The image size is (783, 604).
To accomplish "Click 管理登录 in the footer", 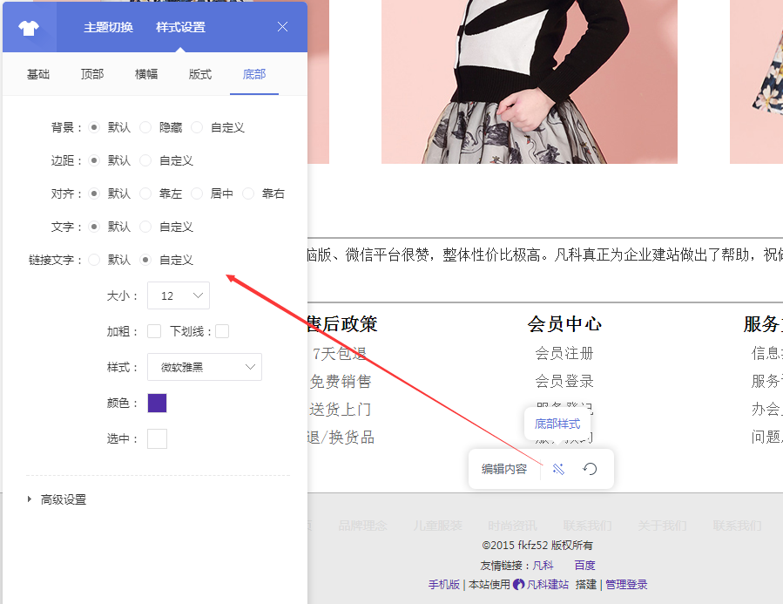I will tap(625, 583).
